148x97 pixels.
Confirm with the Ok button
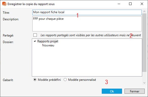click(x=112, y=91)
